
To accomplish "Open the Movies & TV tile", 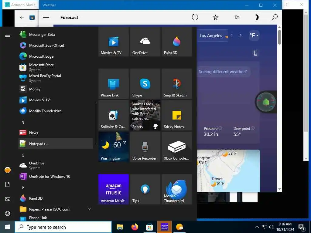I will point(114,42).
